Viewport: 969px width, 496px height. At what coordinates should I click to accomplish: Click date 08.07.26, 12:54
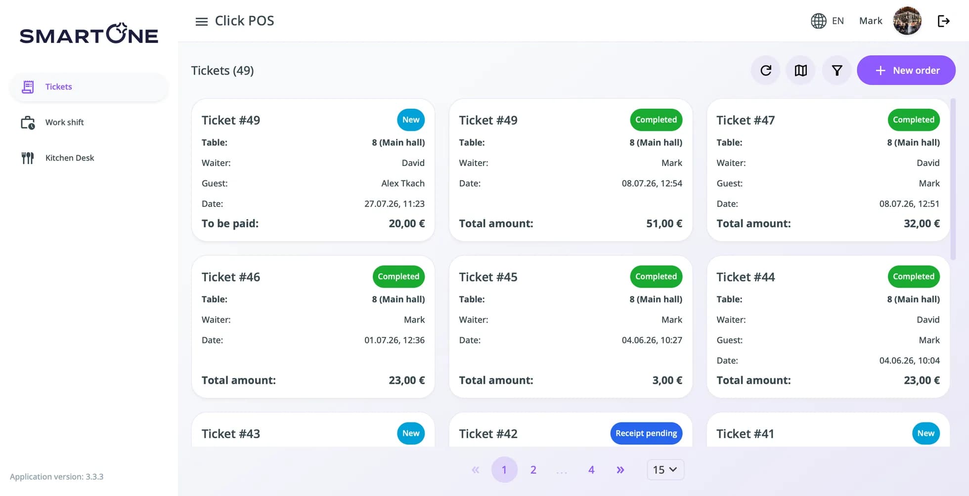coord(652,183)
